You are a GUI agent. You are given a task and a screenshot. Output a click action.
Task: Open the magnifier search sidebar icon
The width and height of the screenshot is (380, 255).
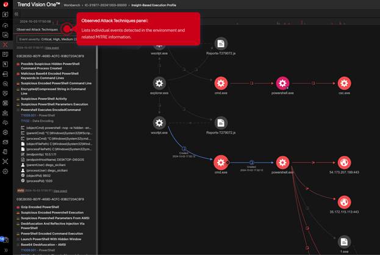tap(5, 84)
